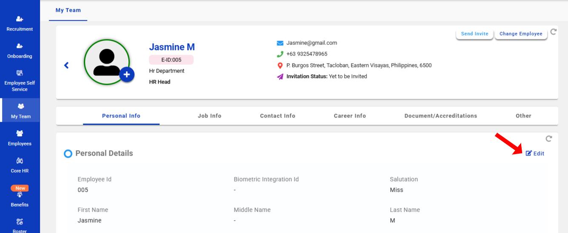Open the Onboarding sidebar icon

point(20,51)
